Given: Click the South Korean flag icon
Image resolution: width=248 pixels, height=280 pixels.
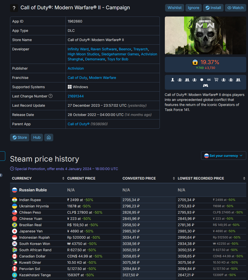Looking at the screenshot, I should tap(15, 244).
